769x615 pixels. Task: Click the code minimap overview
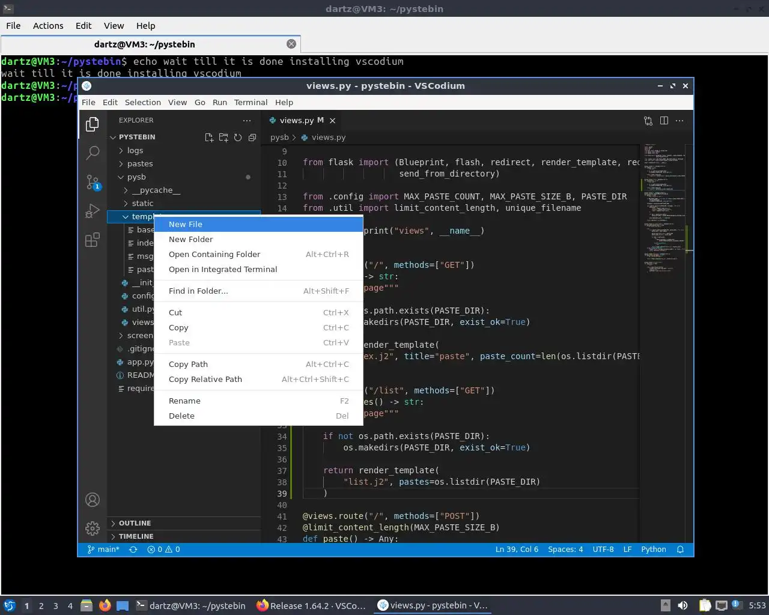[666, 210]
